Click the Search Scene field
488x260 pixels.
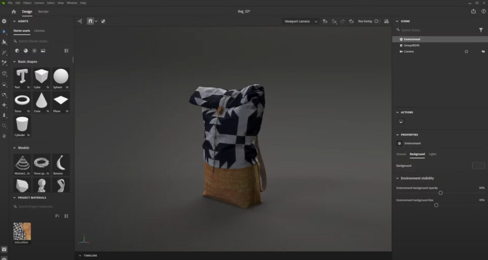click(x=436, y=30)
